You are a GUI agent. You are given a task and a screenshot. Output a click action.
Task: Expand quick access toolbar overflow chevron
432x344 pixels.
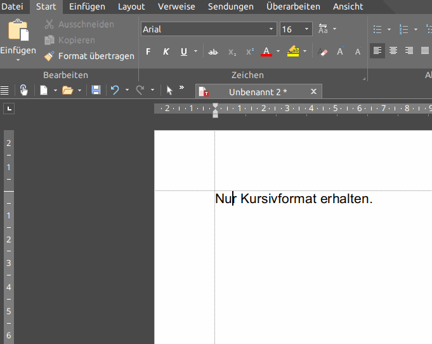(181, 88)
